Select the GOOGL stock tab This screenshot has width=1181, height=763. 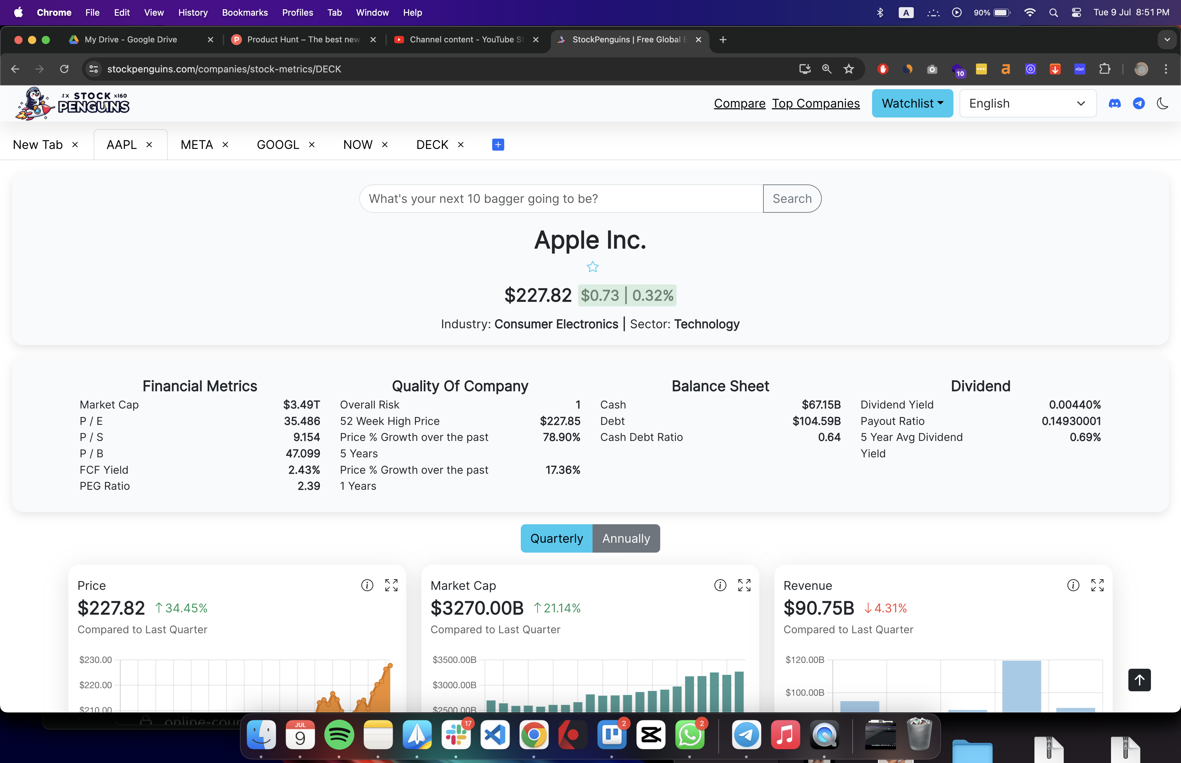278,145
